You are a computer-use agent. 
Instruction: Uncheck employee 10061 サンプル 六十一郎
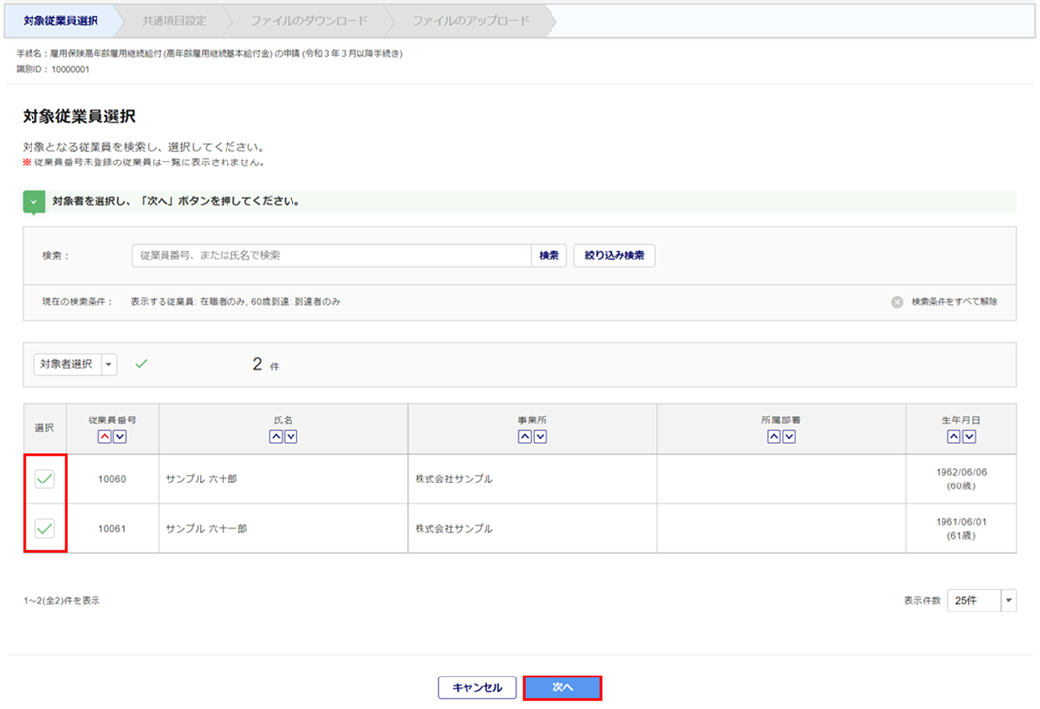(x=44, y=529)
